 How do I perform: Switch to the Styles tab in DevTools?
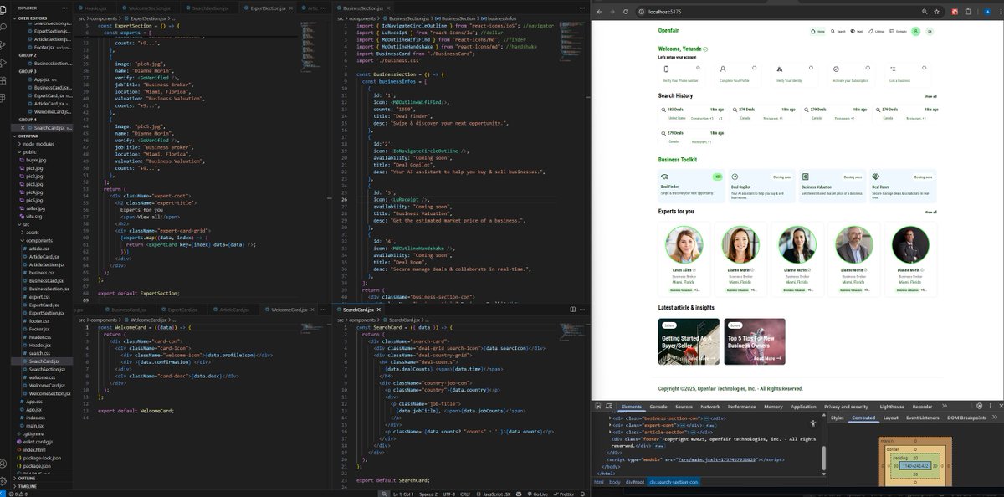[x=837, y=418]
